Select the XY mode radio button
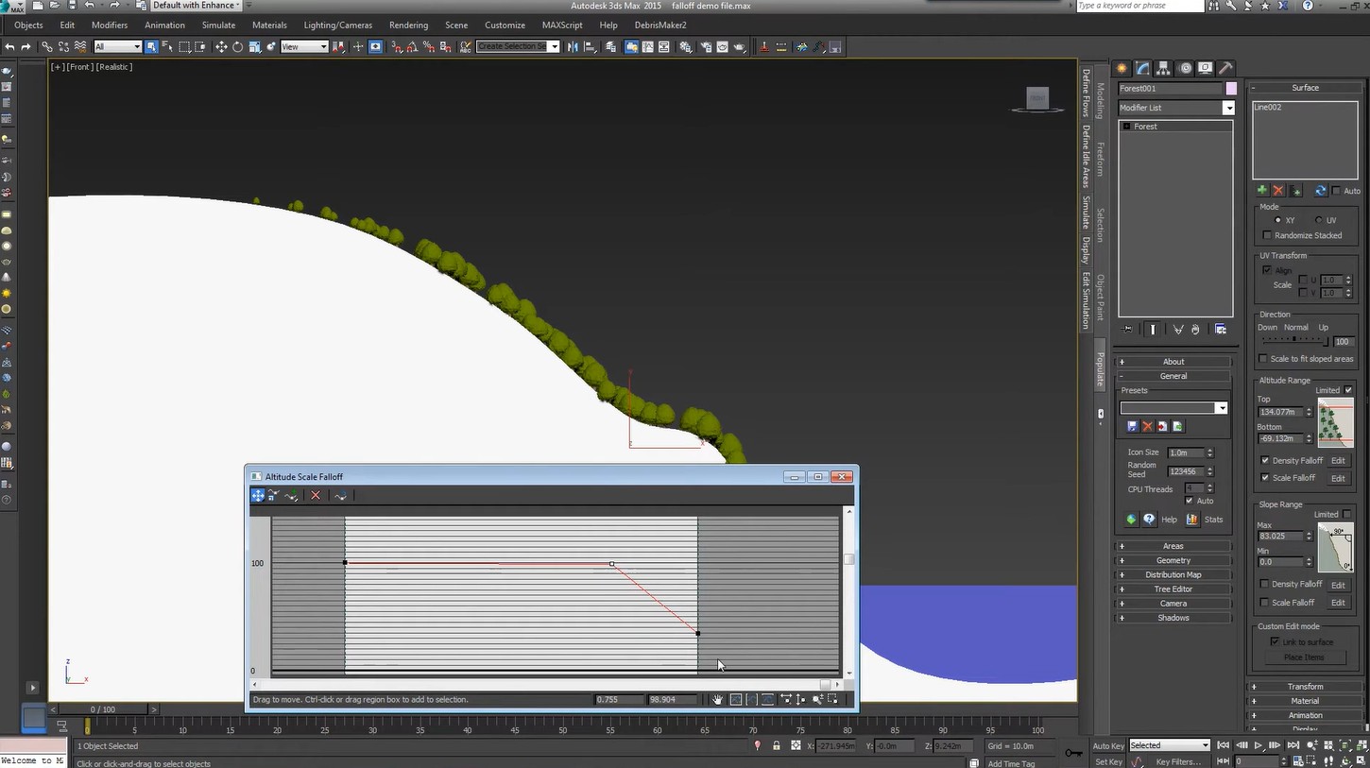Viewport: 1370px width, 768px height. click(1278, 220)
